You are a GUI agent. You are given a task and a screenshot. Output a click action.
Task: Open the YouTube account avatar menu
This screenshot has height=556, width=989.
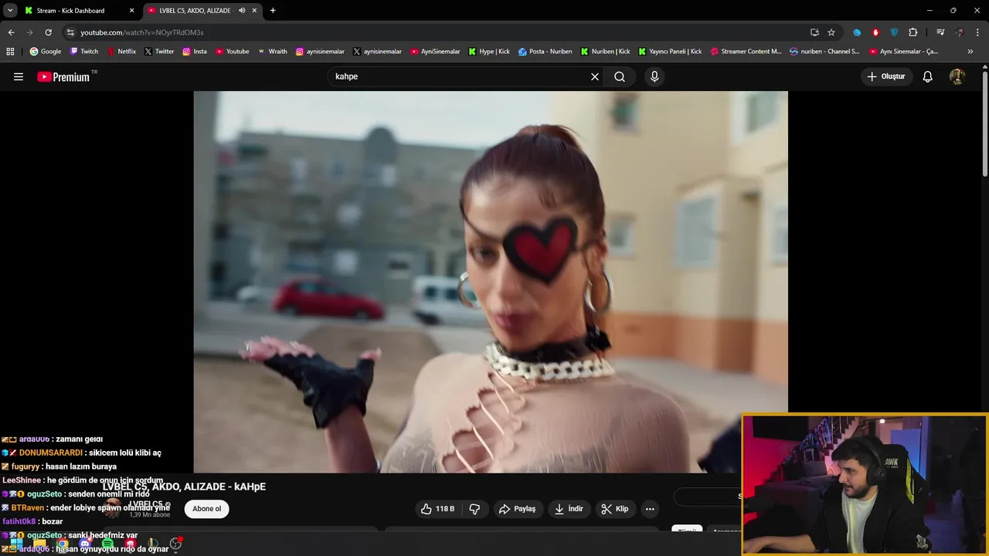pos(957,76)
